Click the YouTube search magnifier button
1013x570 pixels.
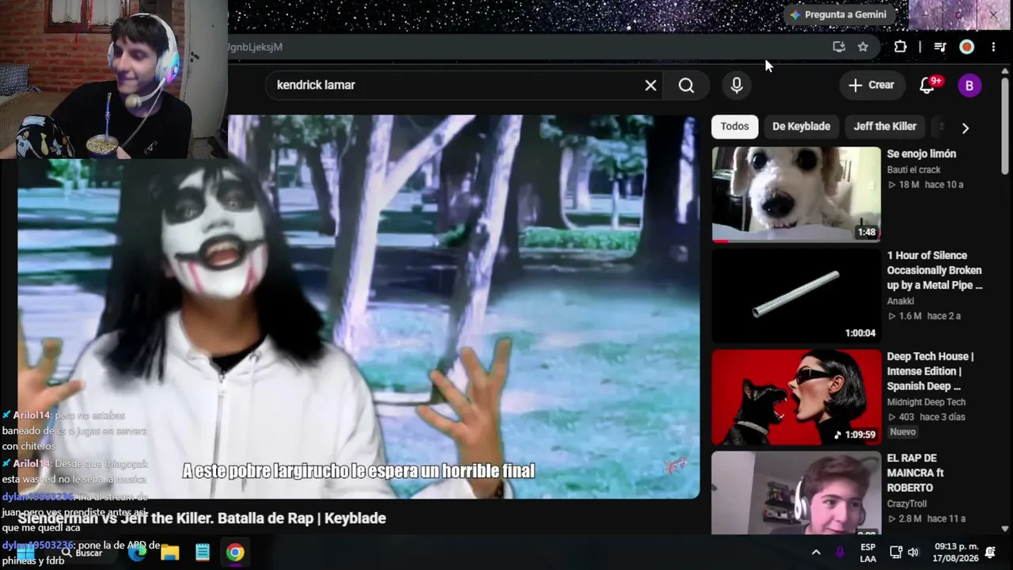pos(686,85)
